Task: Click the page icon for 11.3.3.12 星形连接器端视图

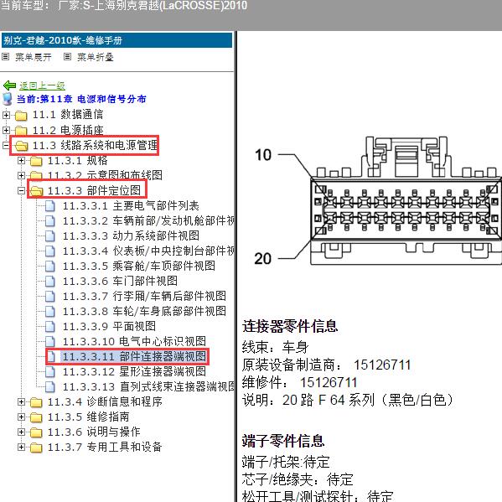Action: tap(50, 372)
